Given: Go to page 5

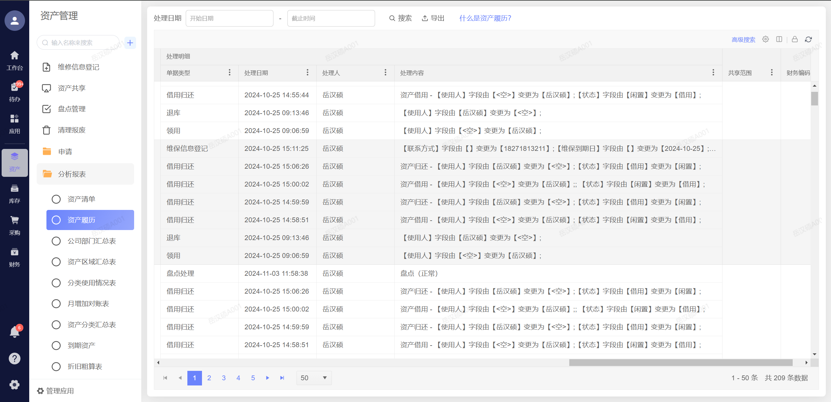Looking at the screenshot, I should 253,378.
